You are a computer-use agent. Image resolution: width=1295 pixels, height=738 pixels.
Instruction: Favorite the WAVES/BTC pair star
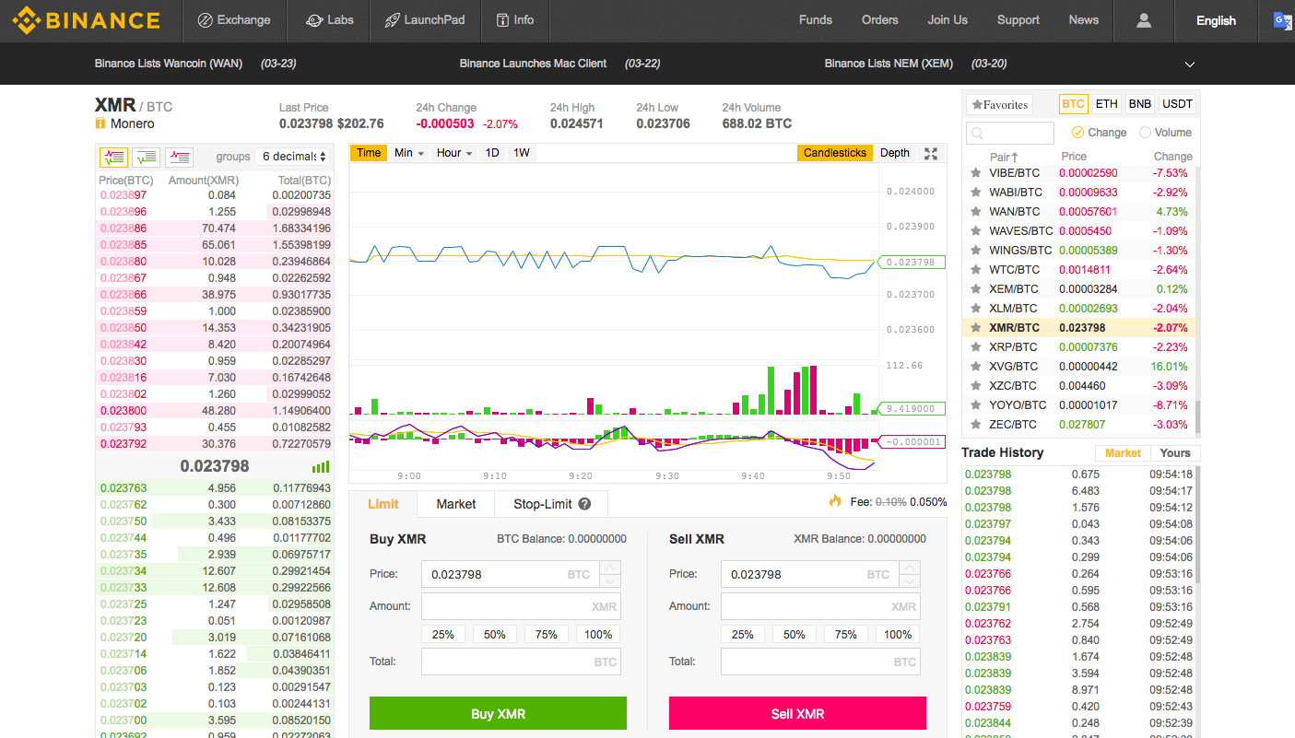[x=975, y=231]
